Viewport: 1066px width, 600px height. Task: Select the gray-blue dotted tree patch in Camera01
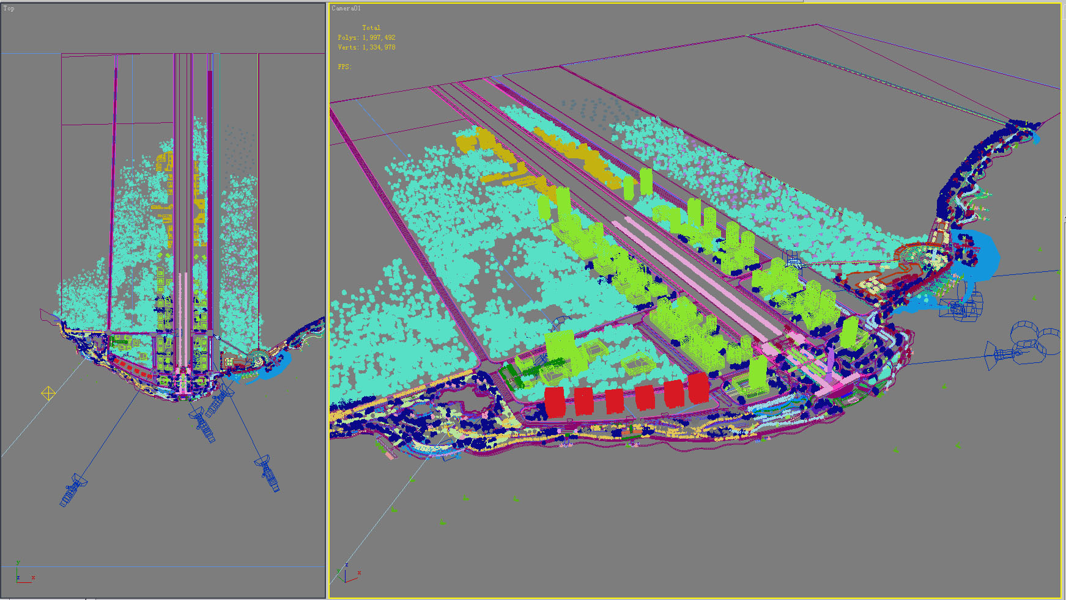click(x=590, y=110)
